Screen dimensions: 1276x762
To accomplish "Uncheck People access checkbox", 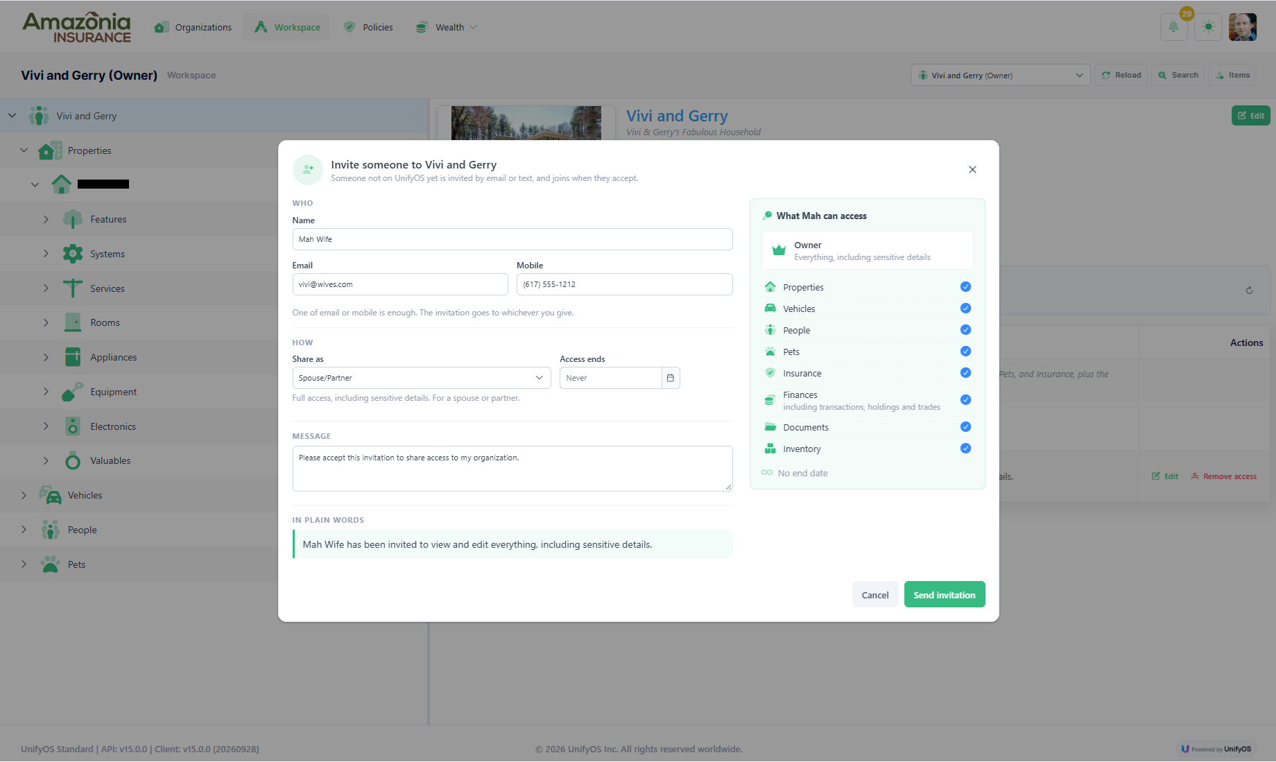I will point(965,330).
